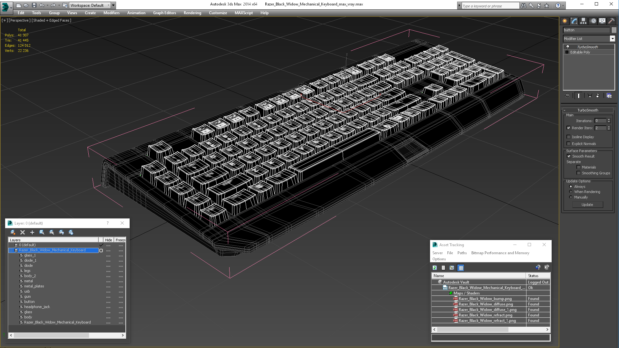Collapse Razer_Black_Widow_Mechanical_Keyboard layer tree
This screenshot has height=348, width=619.
(x=11, y=250)
